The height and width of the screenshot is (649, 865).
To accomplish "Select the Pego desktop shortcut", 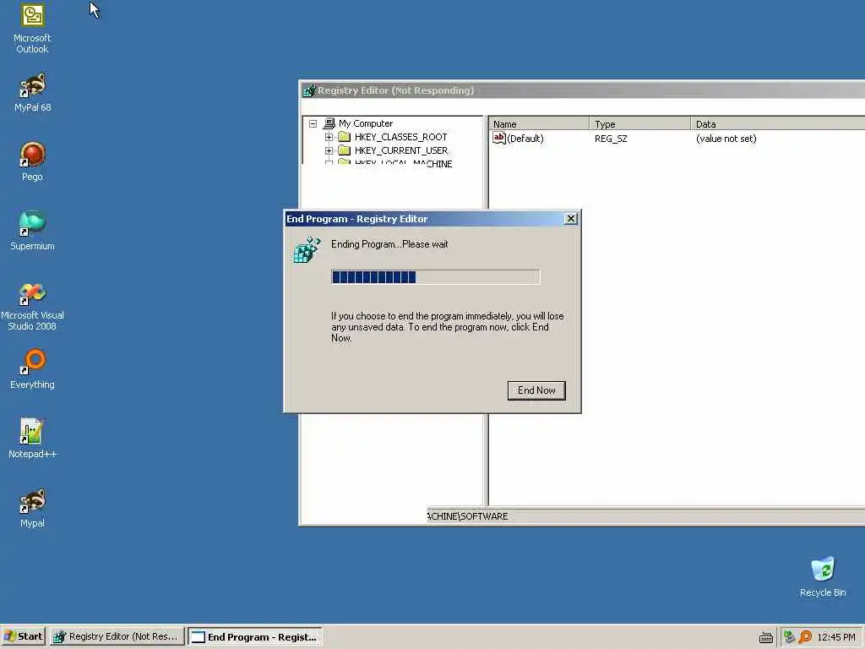I will [32, 161].
